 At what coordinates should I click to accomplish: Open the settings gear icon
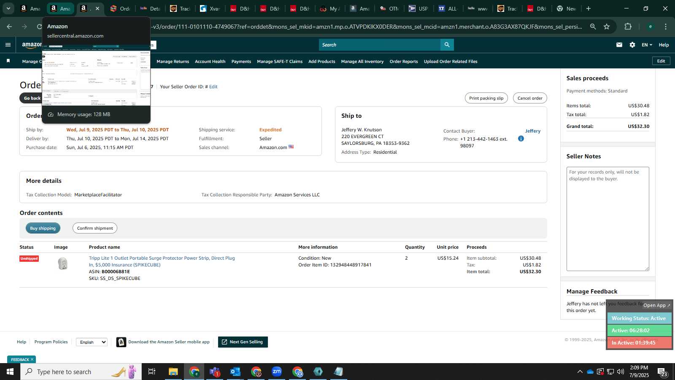pos(632,45)
